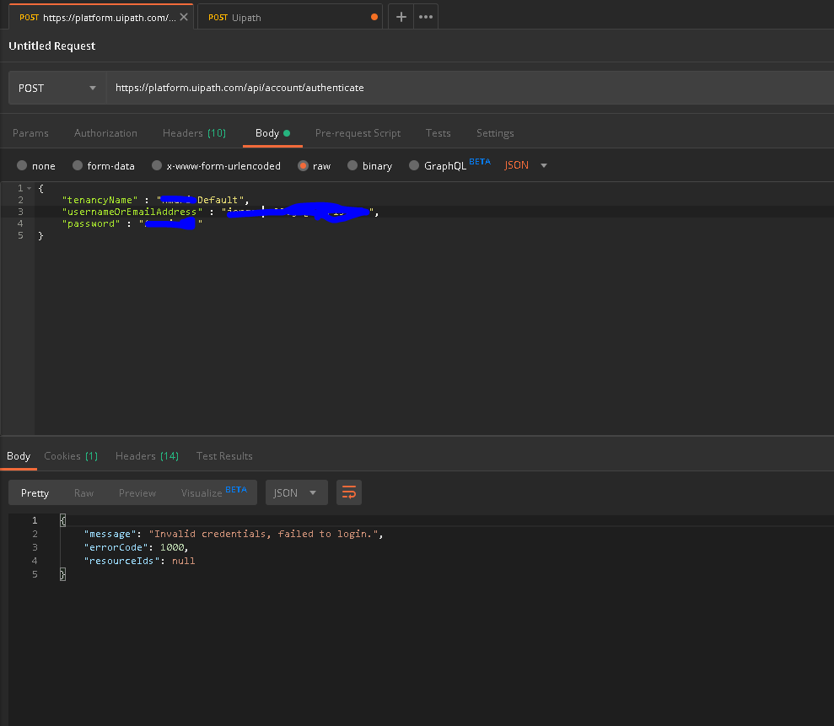Show the response Cookies (1) tab
This screenshot has width=834, height=726.
pyautogui.click(x=71, y=456)
